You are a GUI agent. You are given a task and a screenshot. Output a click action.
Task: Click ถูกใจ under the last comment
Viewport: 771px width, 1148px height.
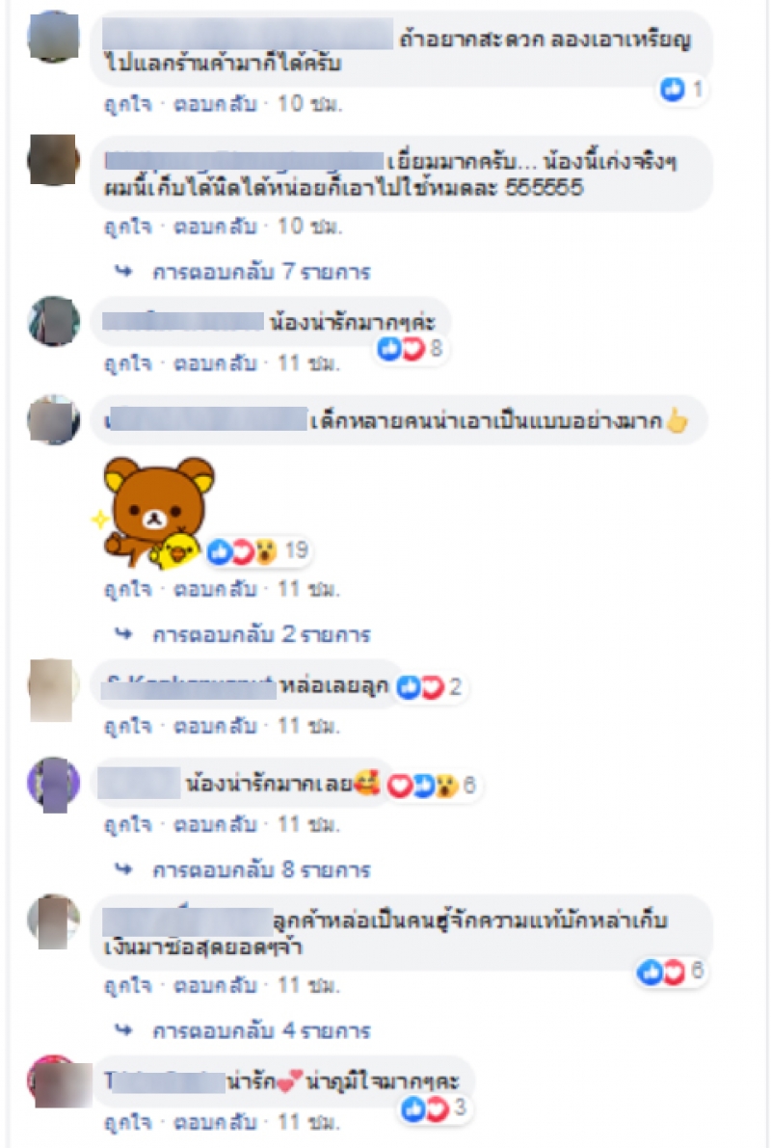[x=127, y=1122]
